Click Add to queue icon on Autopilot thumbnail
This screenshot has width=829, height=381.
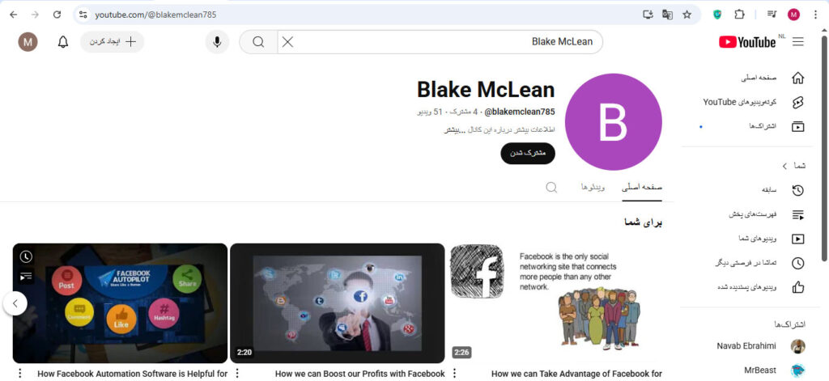coord(26,276)
